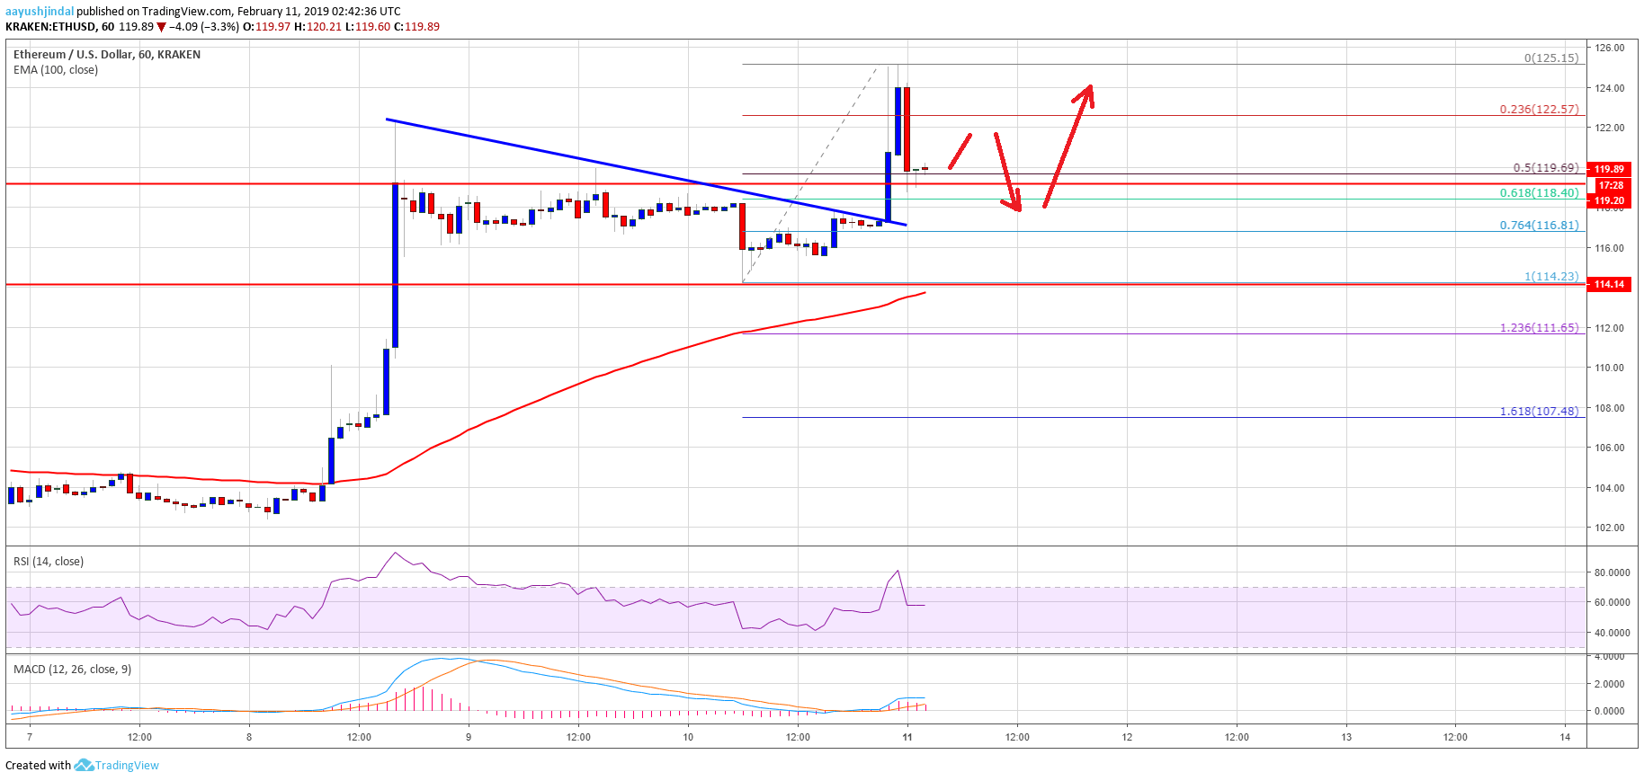Screen dimensions: 1644x781
Task: Click the RSI 40.0000 axis label
Action: click(1612, 633)
